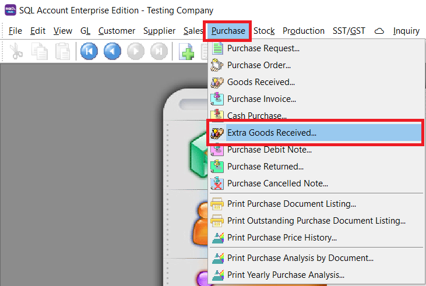Choose Purchase Request from the menu
Viewport: 426px width, 286px height.
coord(263,48)
